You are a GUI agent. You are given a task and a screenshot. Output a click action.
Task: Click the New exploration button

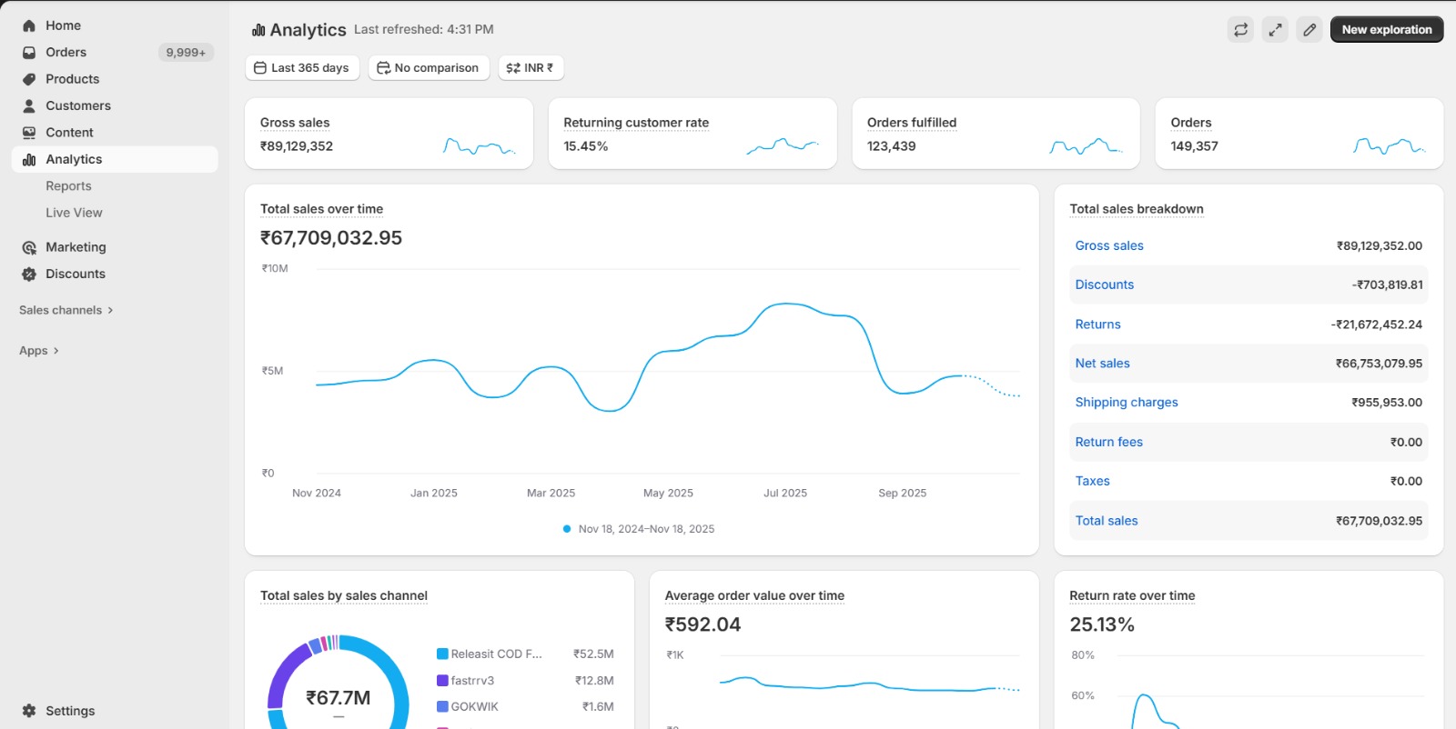tap(1386, 30)
